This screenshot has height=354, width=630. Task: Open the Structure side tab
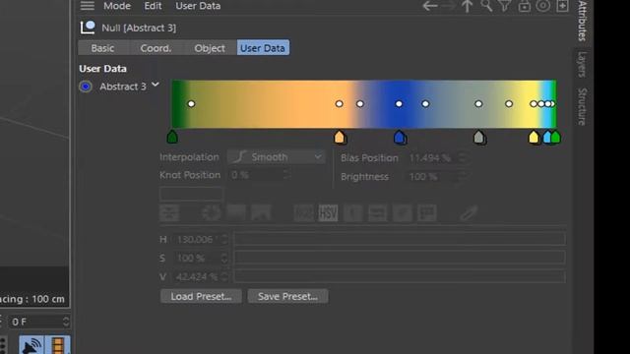(582, 107)
